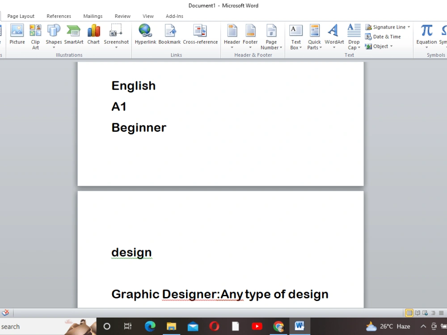
Task: Switch to Print Layout view
Action: coord(409,313)
